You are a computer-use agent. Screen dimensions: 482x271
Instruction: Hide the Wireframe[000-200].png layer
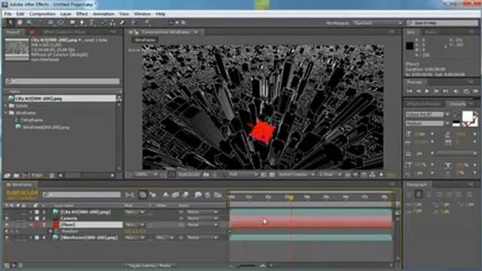pos(7,238)
